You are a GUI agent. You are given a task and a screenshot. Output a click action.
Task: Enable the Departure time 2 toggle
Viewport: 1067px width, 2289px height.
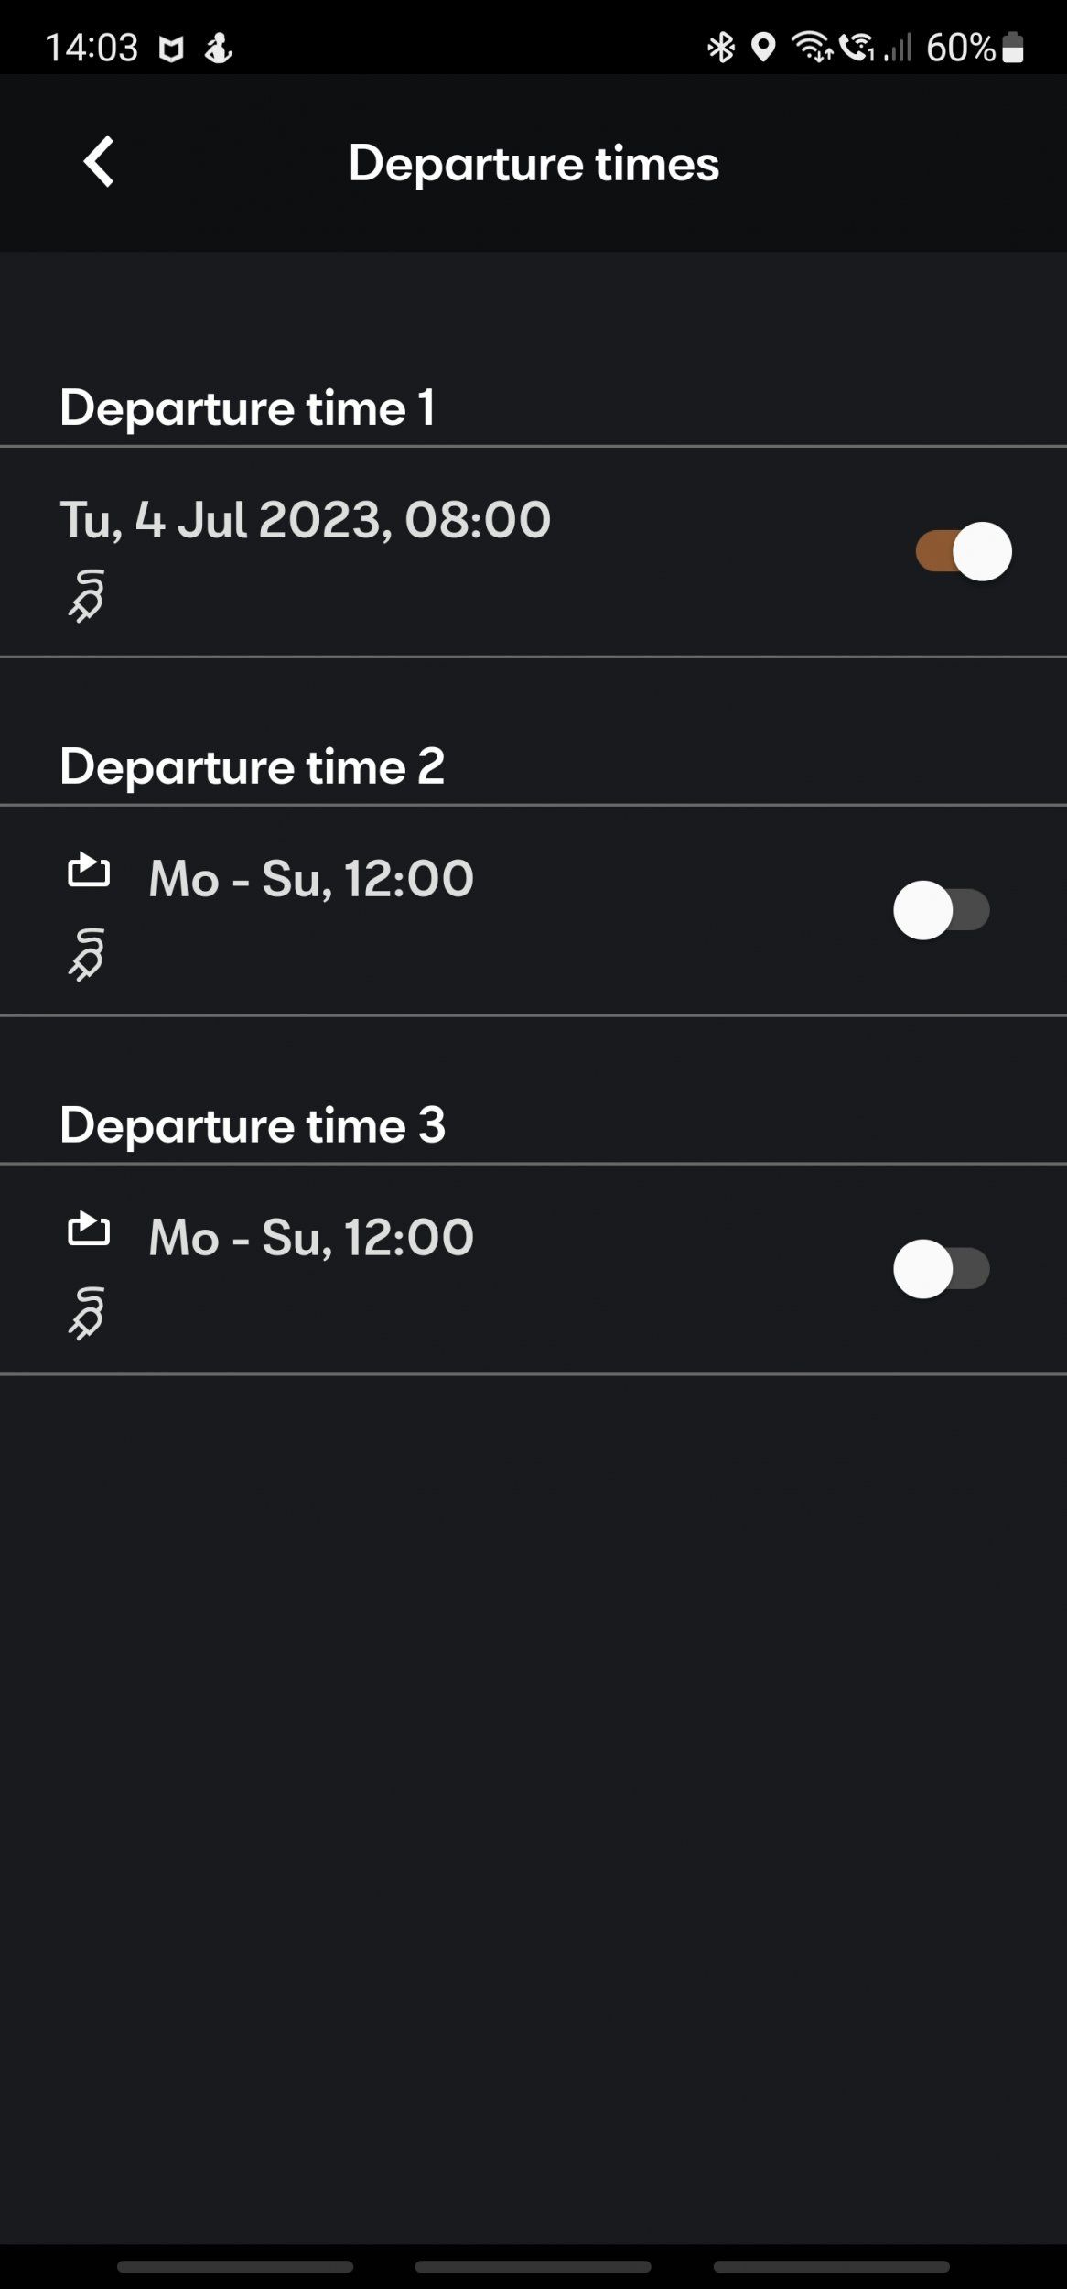point(942,910)
